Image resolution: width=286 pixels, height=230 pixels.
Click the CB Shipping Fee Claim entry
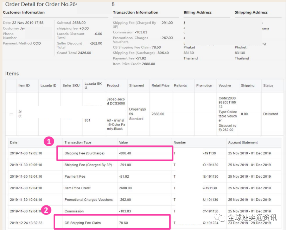point(82,223)
